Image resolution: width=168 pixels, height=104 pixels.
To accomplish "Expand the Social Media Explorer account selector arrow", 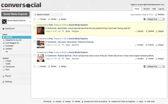I will [x=30, y=21].
